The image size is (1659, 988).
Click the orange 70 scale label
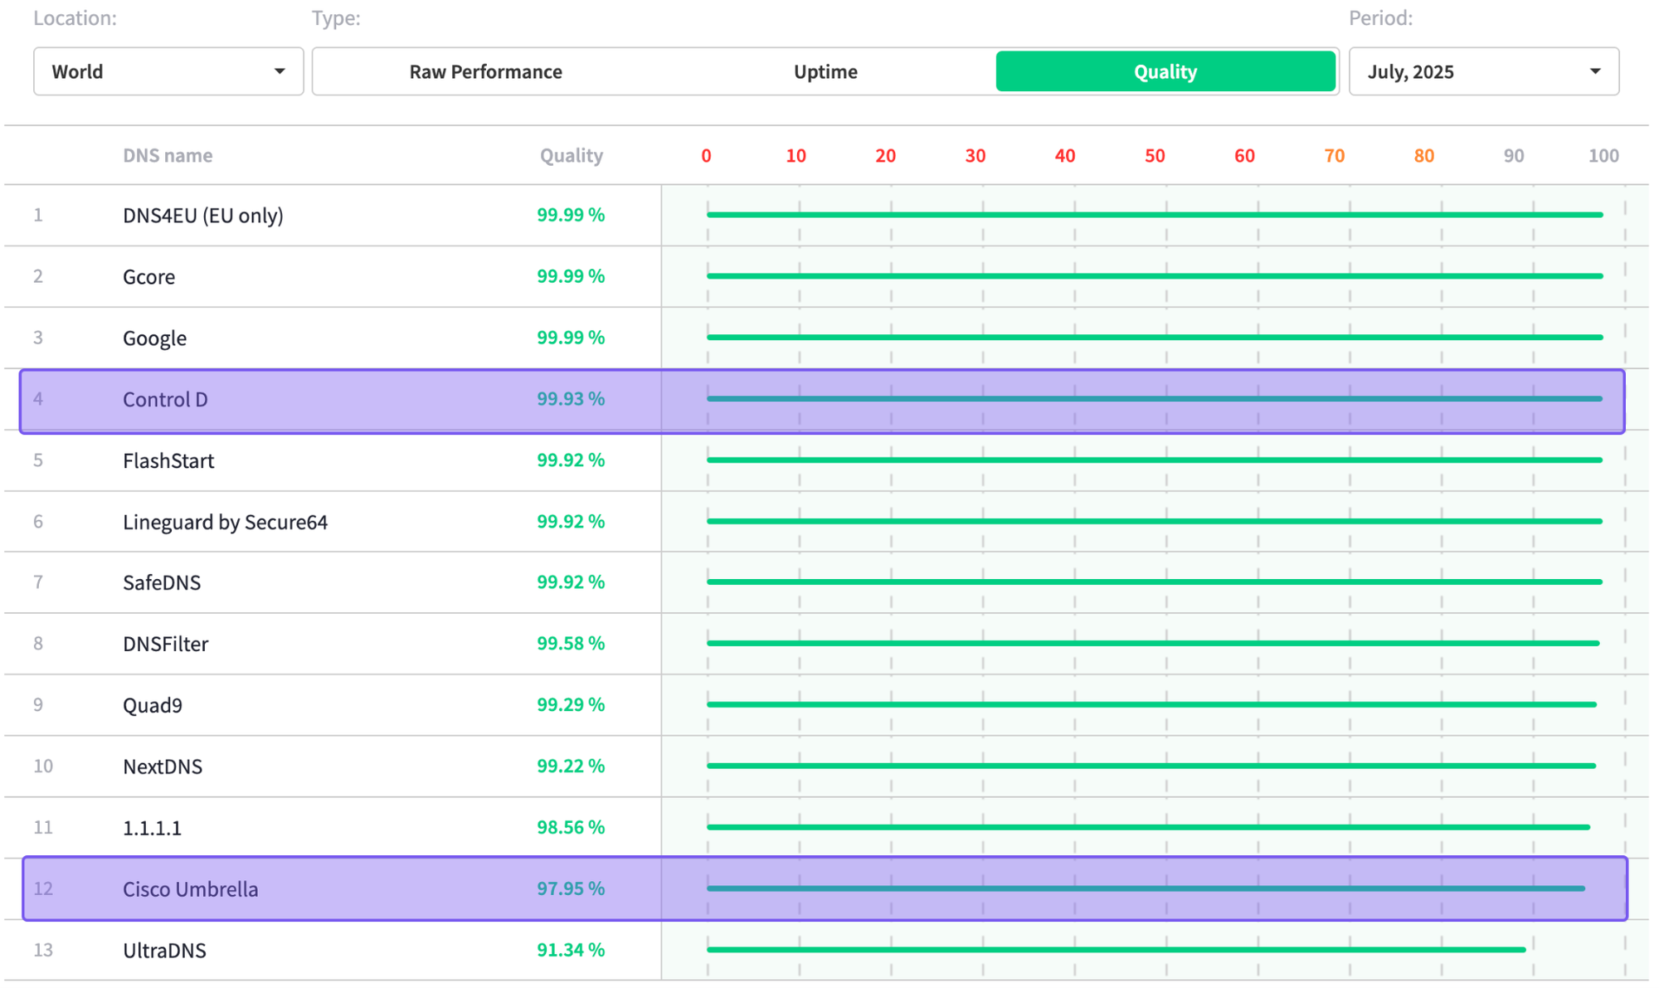(1334, 155)
